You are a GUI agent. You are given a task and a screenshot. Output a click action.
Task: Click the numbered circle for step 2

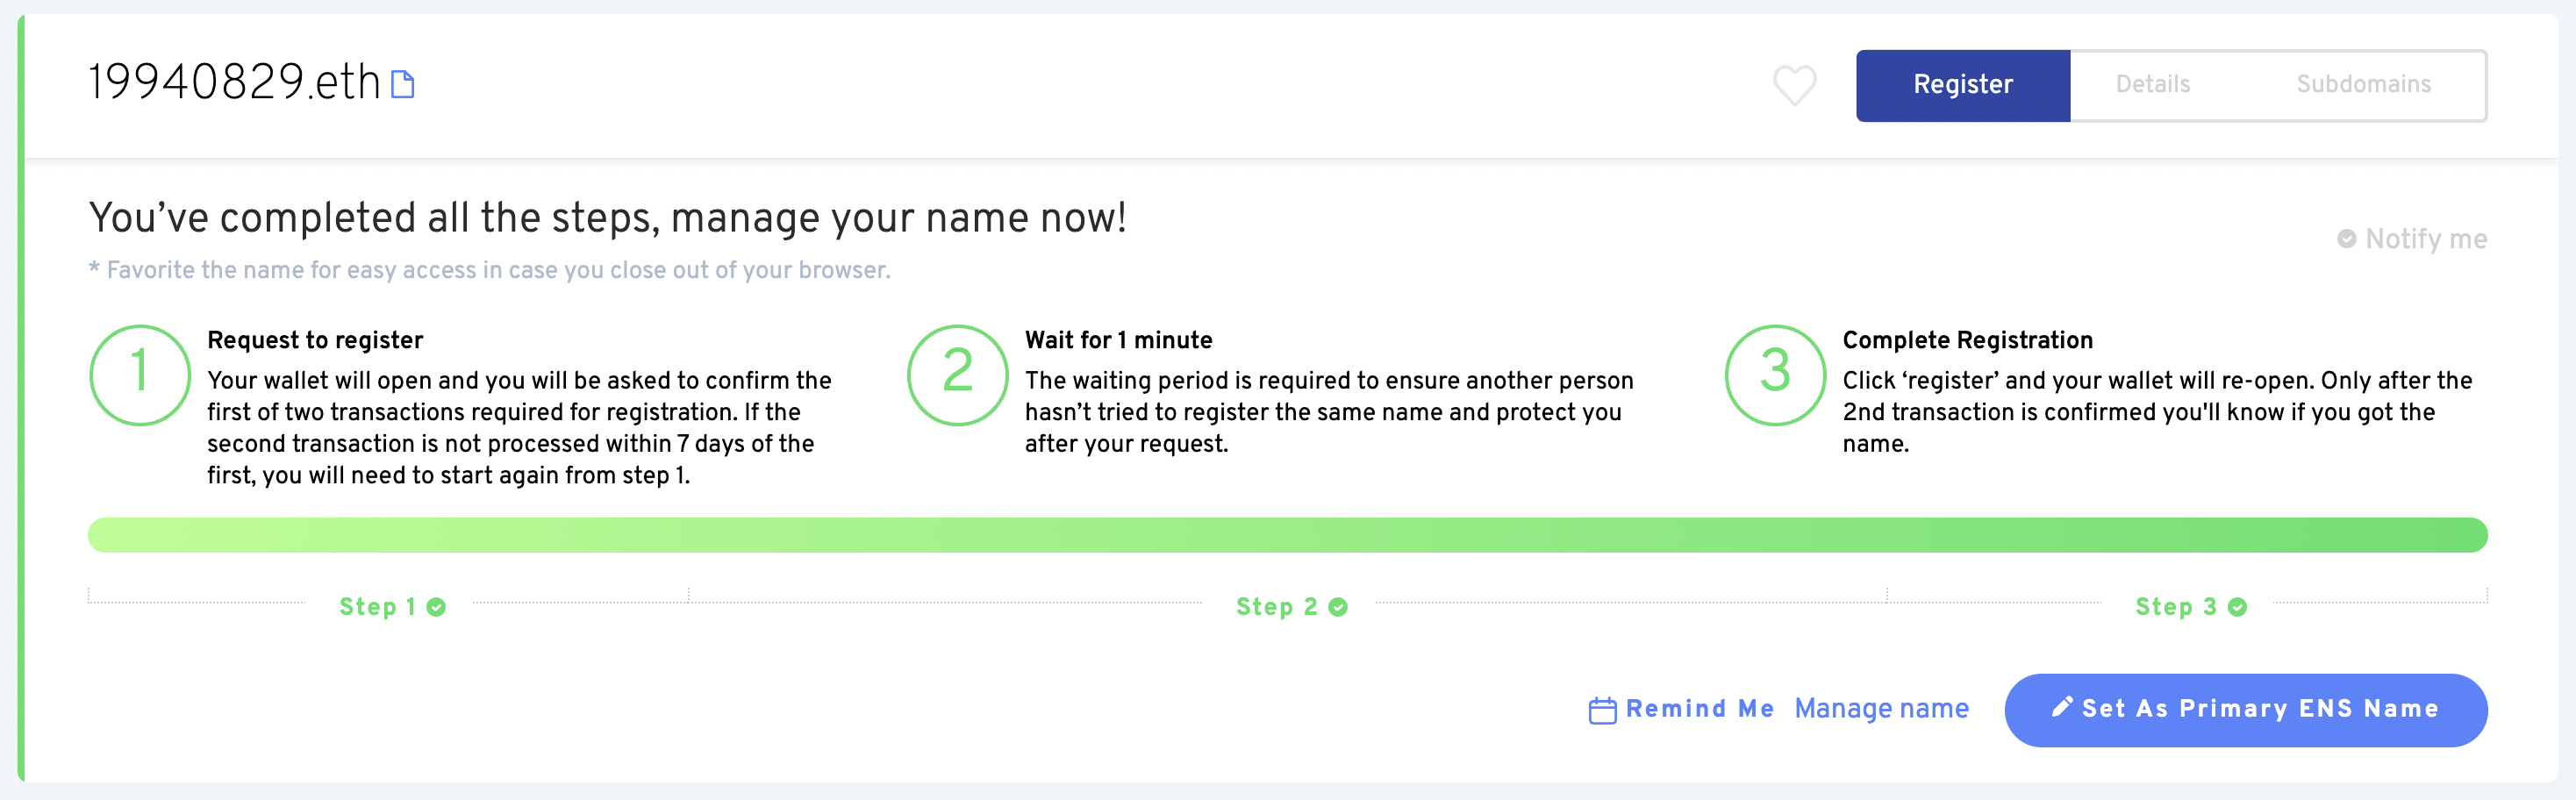[x=957, y=375]
